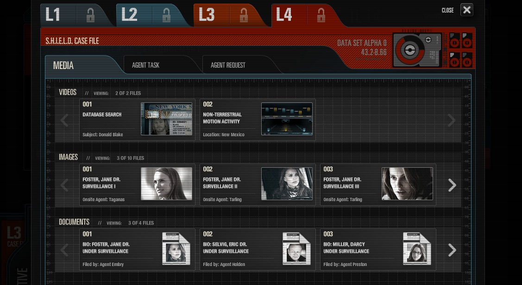This screenshot has height=285, width=522.
Task: Open Jane Foster bio document icon
Action: [x=176, y=249]
